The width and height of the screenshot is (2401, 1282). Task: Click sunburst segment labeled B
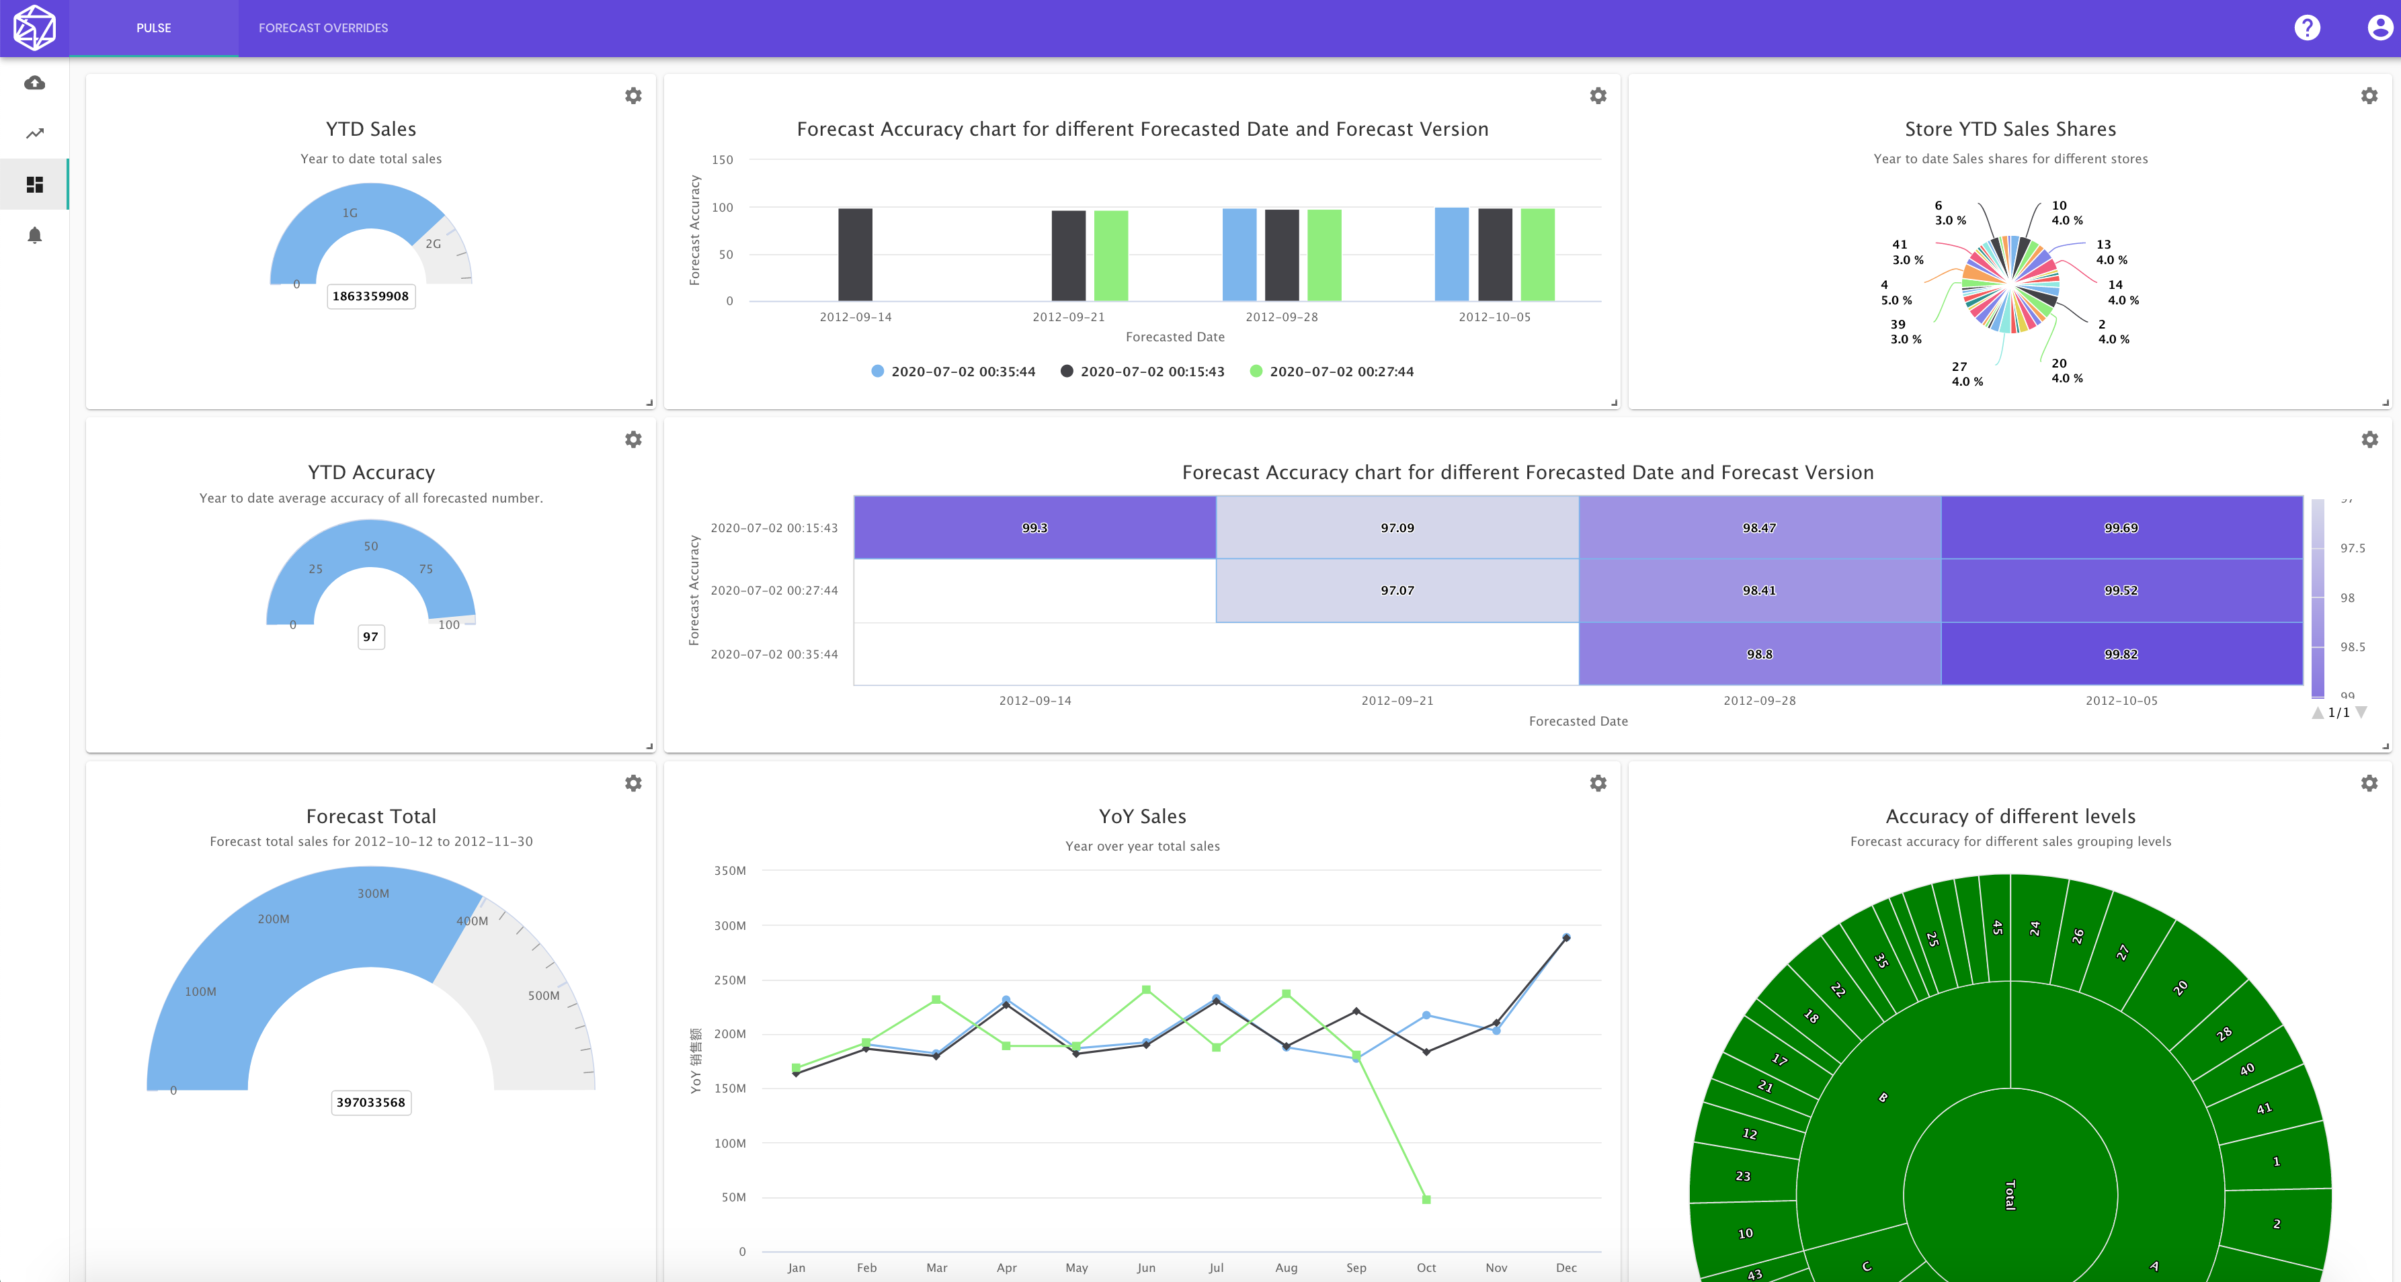(1883, 1097)
